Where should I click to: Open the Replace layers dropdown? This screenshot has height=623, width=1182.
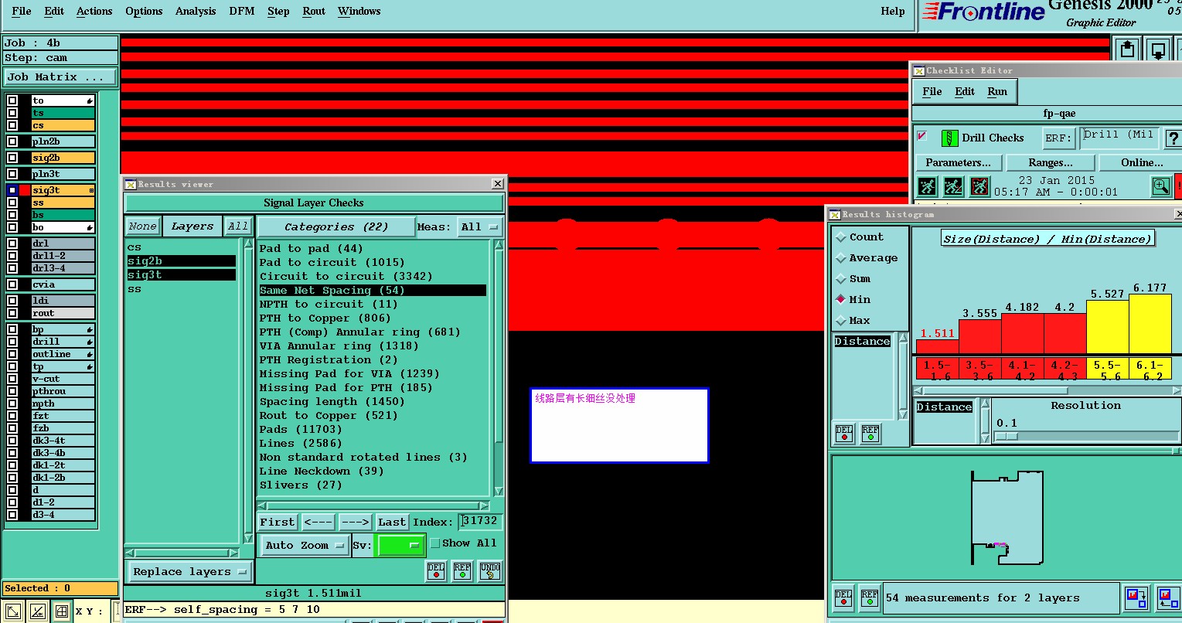189,572
